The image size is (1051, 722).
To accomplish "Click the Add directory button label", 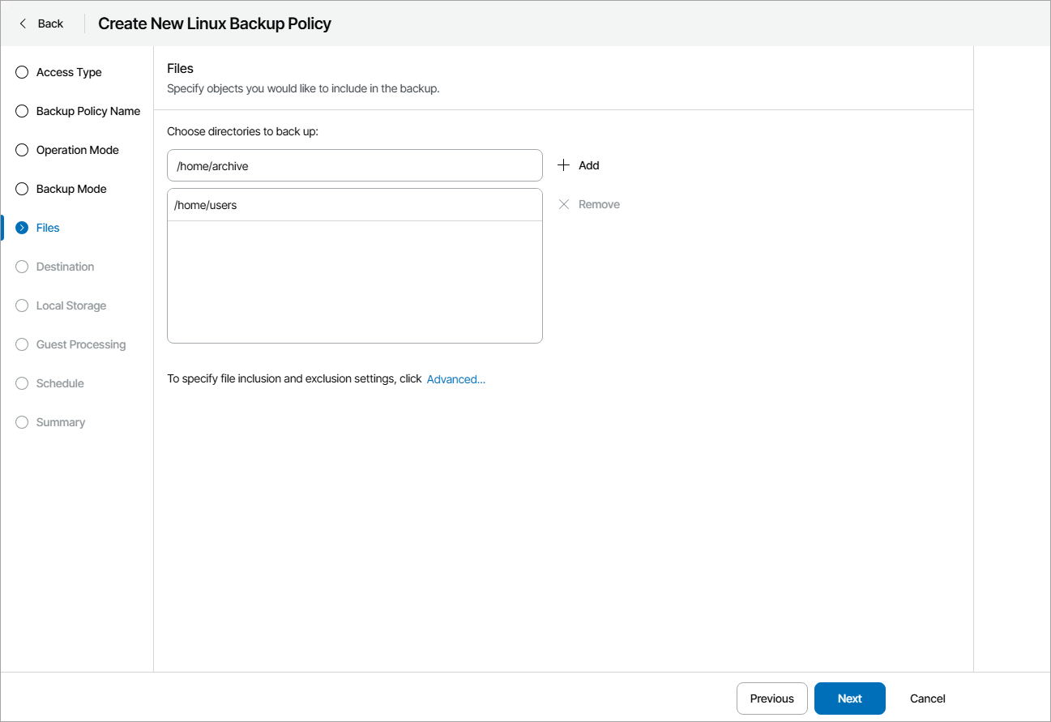I will (589, 165).
